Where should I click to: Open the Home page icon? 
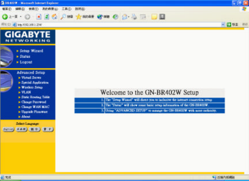(54, 17)
